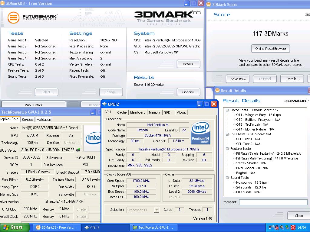Open the About tab in CPU-Z
Image resolution: width=310 pixels, height=232 pixels.
coord(181,112)
